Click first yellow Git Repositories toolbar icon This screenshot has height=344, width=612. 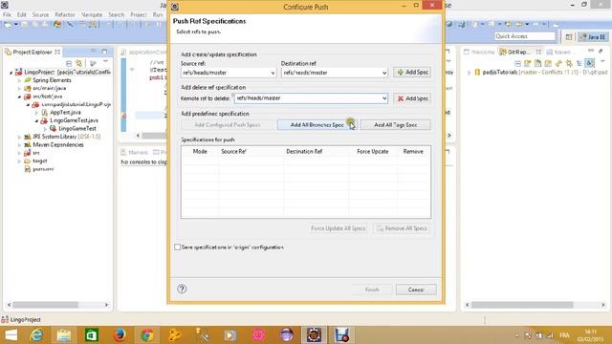pos(528,63)
